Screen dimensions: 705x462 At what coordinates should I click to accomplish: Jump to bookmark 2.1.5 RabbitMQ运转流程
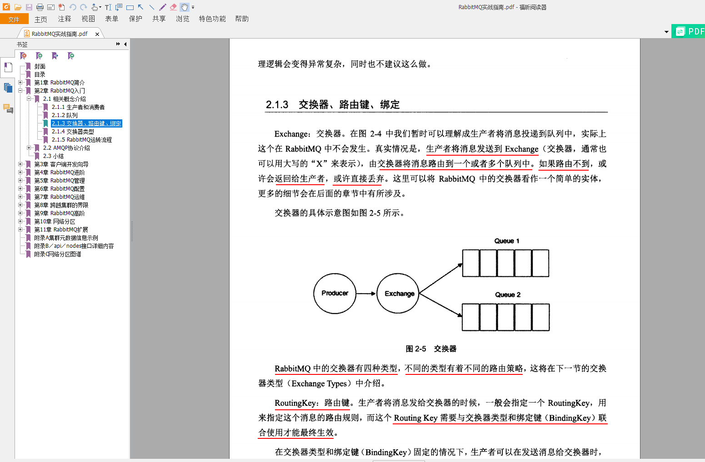click(x=82, y=140)
